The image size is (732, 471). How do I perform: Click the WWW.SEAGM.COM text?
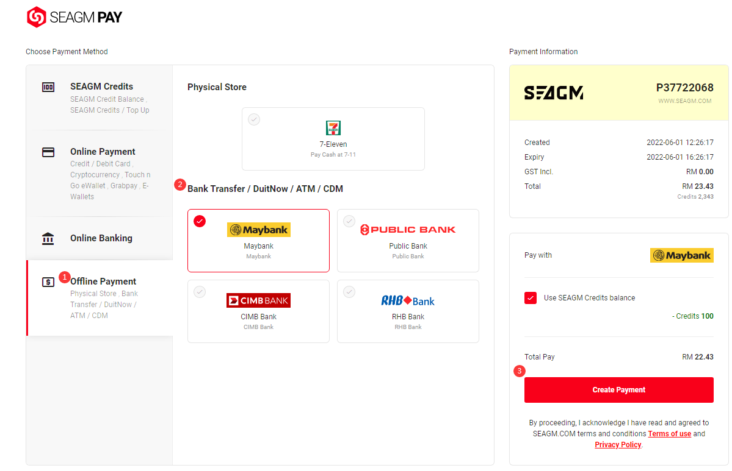pyautogui.click(x=685, y=101)
